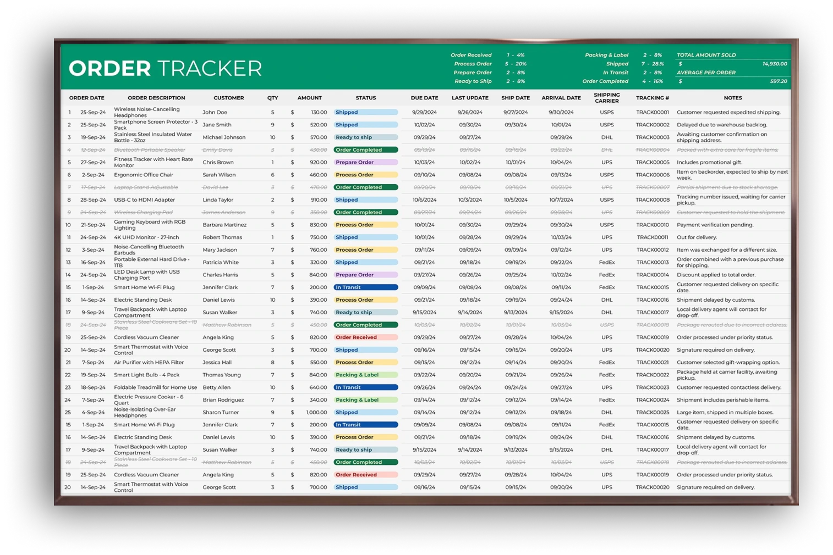The width and height of the screenshot is (833, 555).
Task: Click the 1,000.00 amount for Sharon Turner
Action: coord(316,413)
